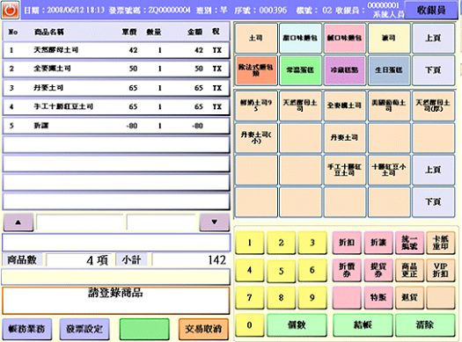Tap keypad digit 2
This screenshot has width=462, height=342.
pyautogui.click(x=281, y=243)
